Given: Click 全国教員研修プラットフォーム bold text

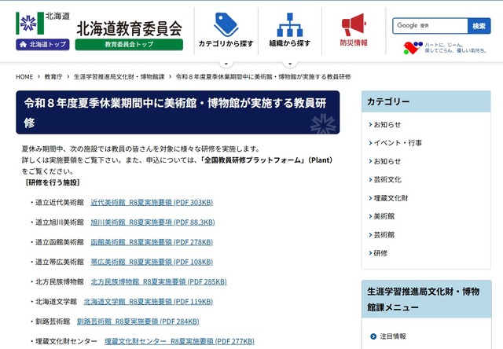Looking at the screenshot, I should (x=253, y=160).
